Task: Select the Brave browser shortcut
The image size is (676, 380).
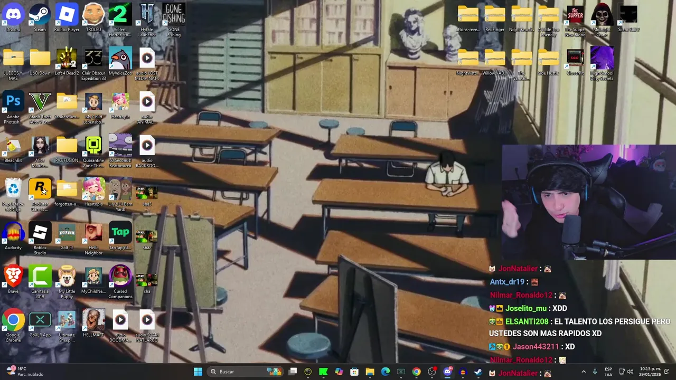Action: (x=13, y=280)
